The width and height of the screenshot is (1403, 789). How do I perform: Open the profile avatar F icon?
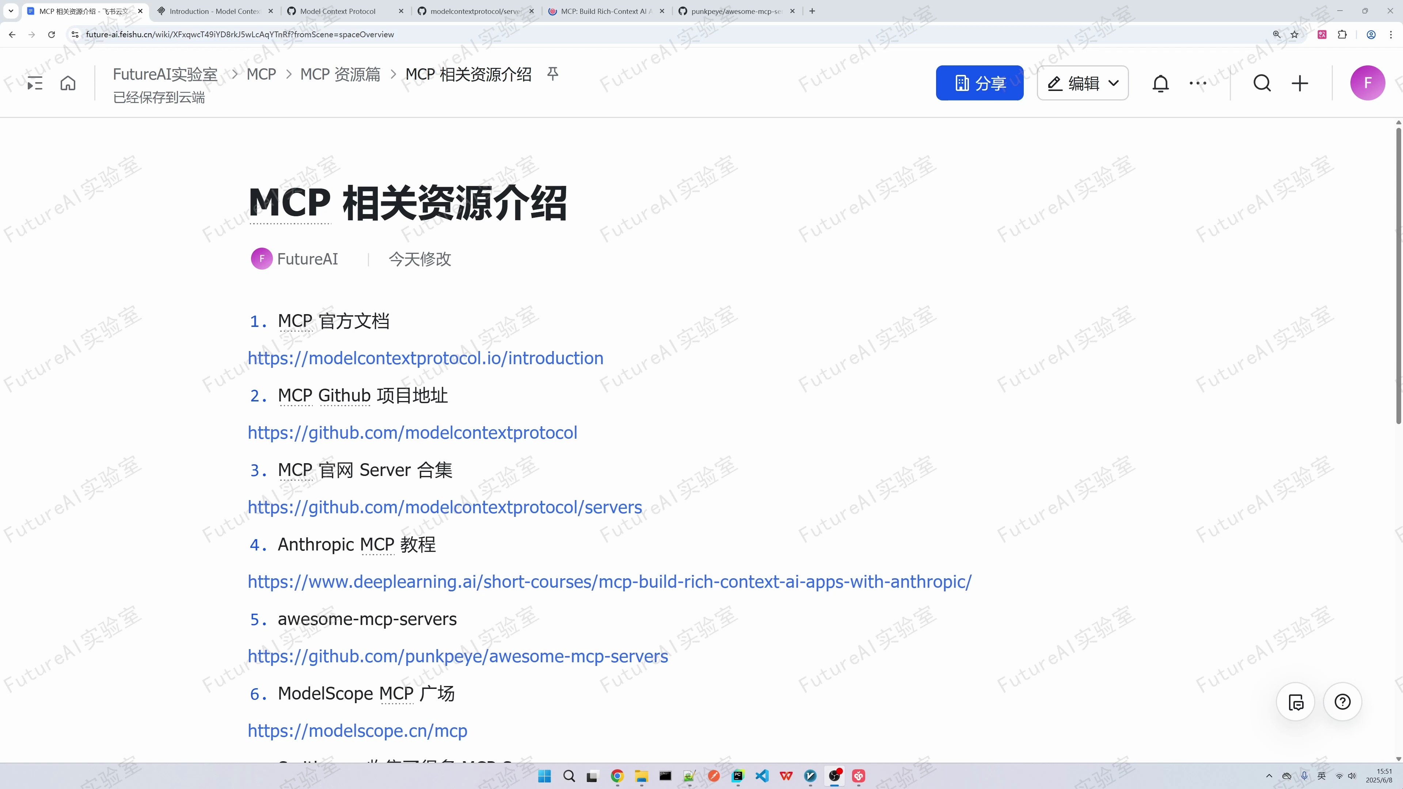click(1368, 83)
